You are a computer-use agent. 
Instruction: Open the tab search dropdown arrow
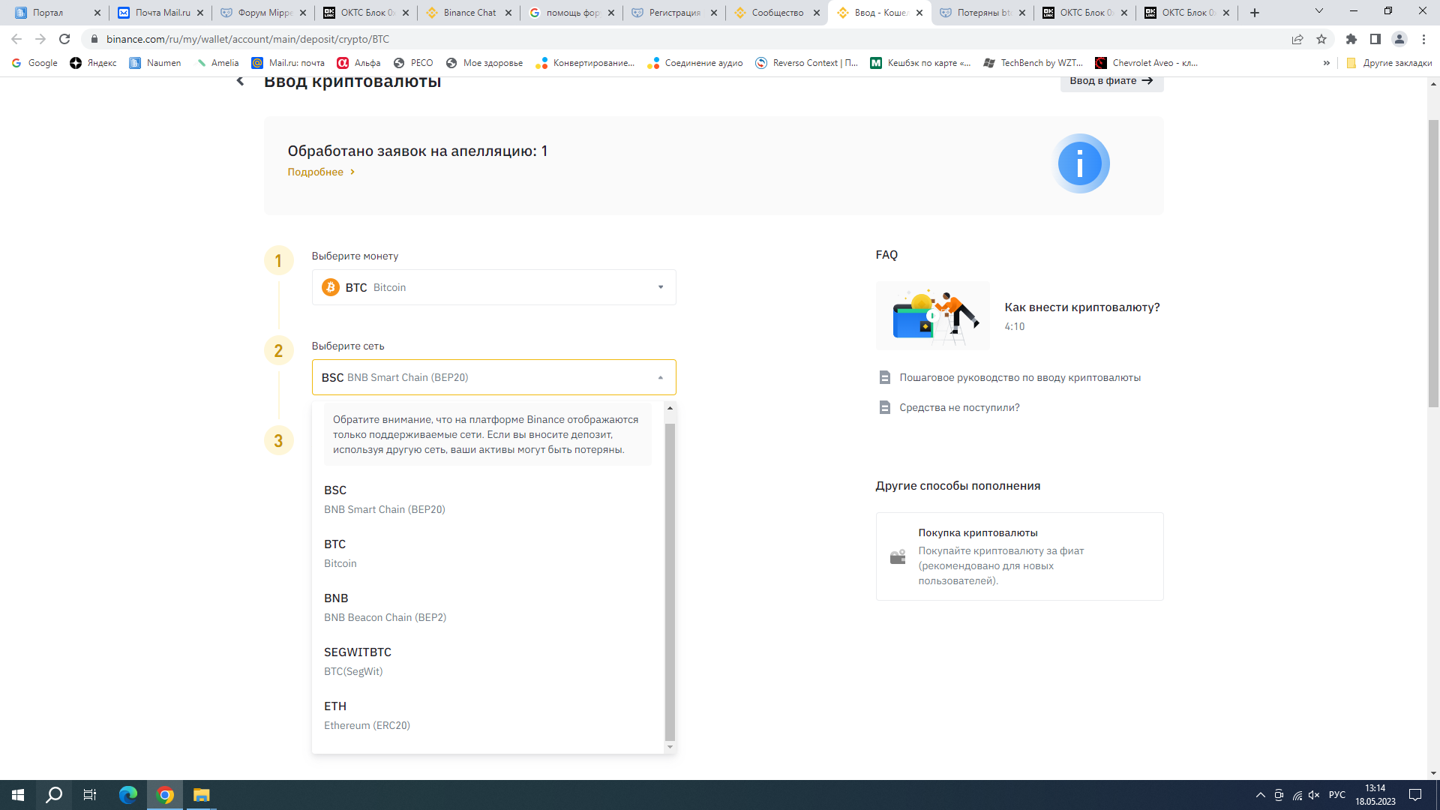(x=1319, y=11)
